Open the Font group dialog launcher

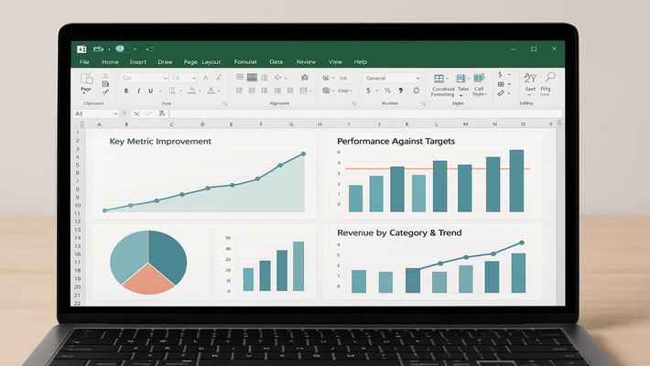coord(225,103)
